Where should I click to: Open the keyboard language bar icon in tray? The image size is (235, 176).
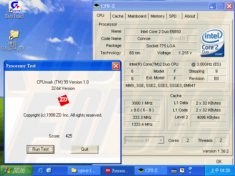pos(174,170)
